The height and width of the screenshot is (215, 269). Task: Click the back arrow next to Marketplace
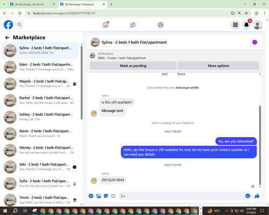tap(8, 38)
